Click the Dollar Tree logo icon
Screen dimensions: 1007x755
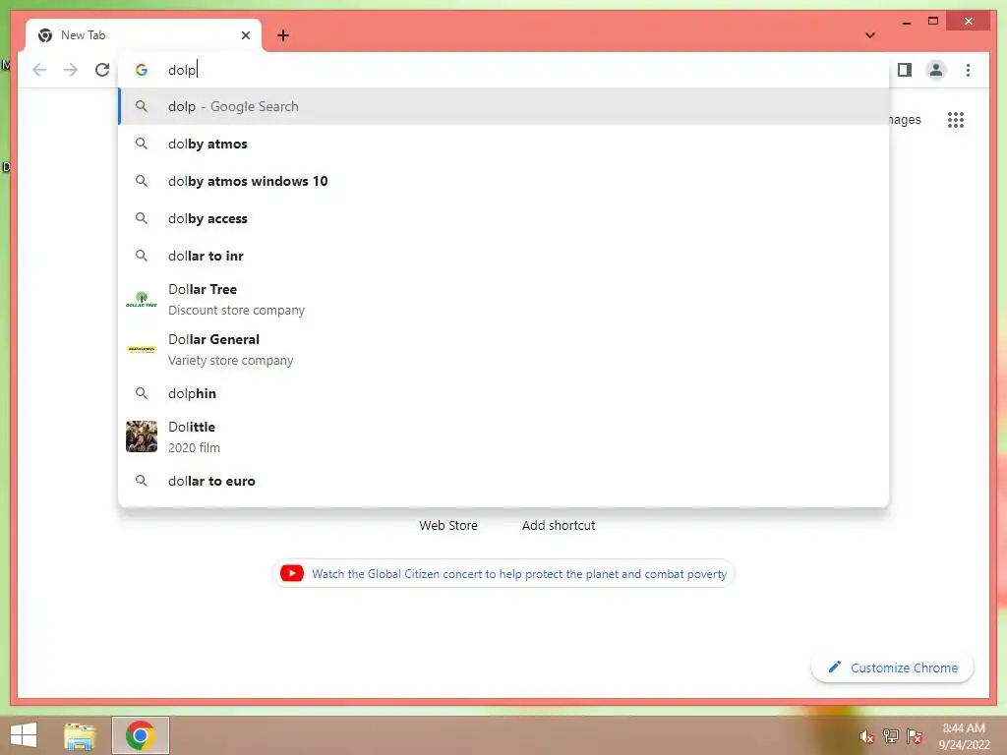coord(142,299)
